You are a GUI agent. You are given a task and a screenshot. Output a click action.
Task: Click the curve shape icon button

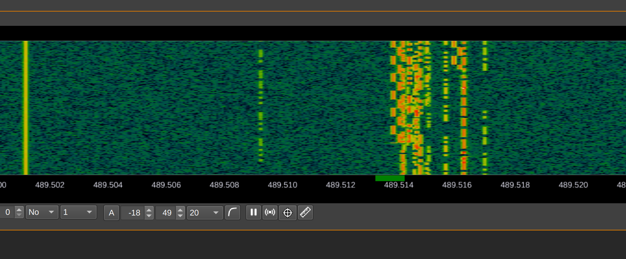tap(233, 212)
